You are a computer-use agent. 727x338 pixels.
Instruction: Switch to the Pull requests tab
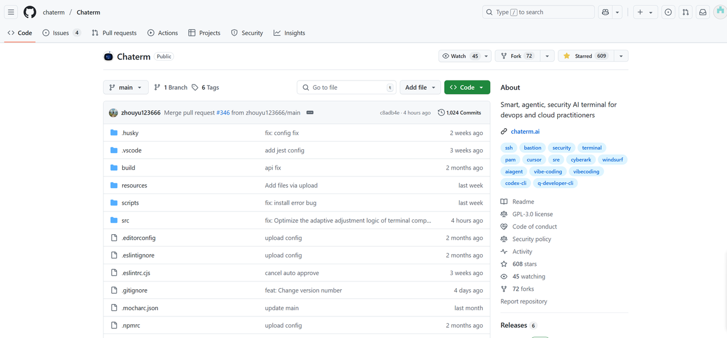pos(114,33)
